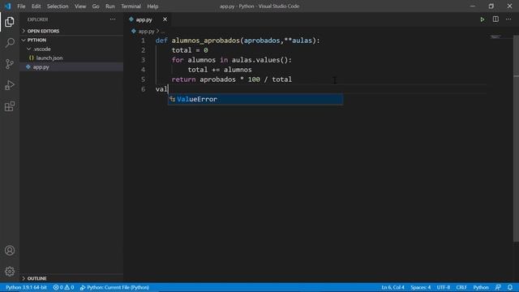Change Python language mode in status bar
Image resolution: width=519 pixels, height=292 pixels.
click(481, 287)
